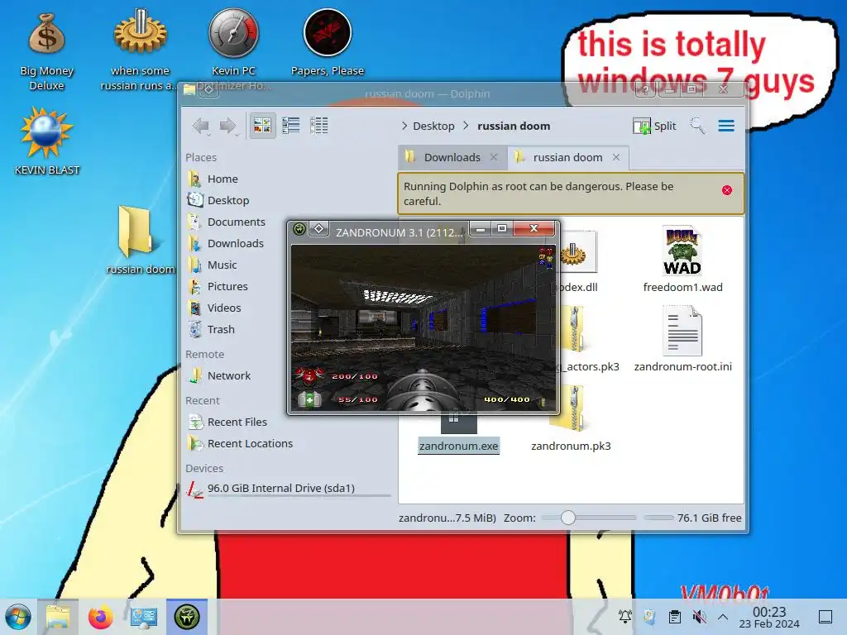Unmute audio volume tray icon
Image resolution: width=847 pixels, height=635 pixels.
pyautogui.click(x=699, y=617)
